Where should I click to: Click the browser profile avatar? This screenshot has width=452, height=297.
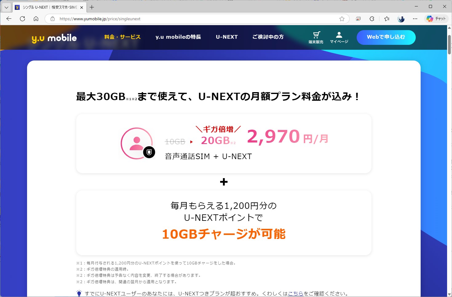tap(400, 19)
